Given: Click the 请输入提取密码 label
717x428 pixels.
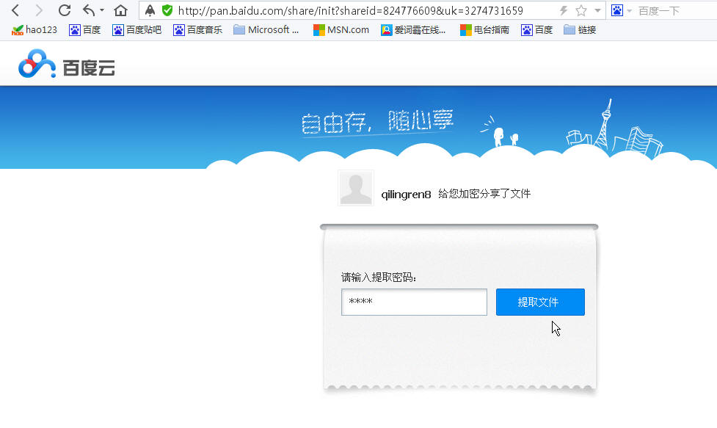Looking at the screenshot, I should coord(379,277).
